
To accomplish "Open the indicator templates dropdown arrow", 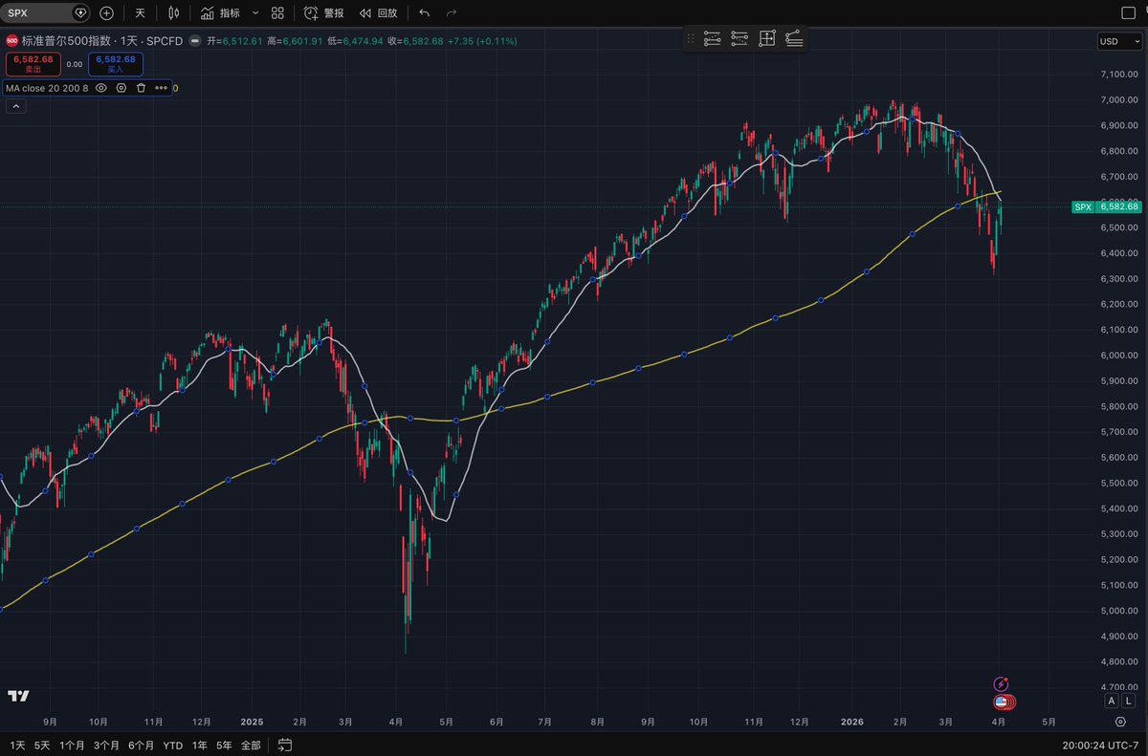I will (254, 13).
